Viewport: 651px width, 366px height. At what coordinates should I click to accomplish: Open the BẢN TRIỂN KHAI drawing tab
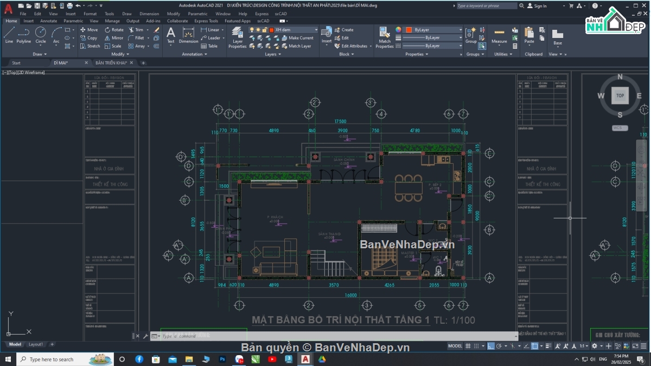[x=111, y=63]
